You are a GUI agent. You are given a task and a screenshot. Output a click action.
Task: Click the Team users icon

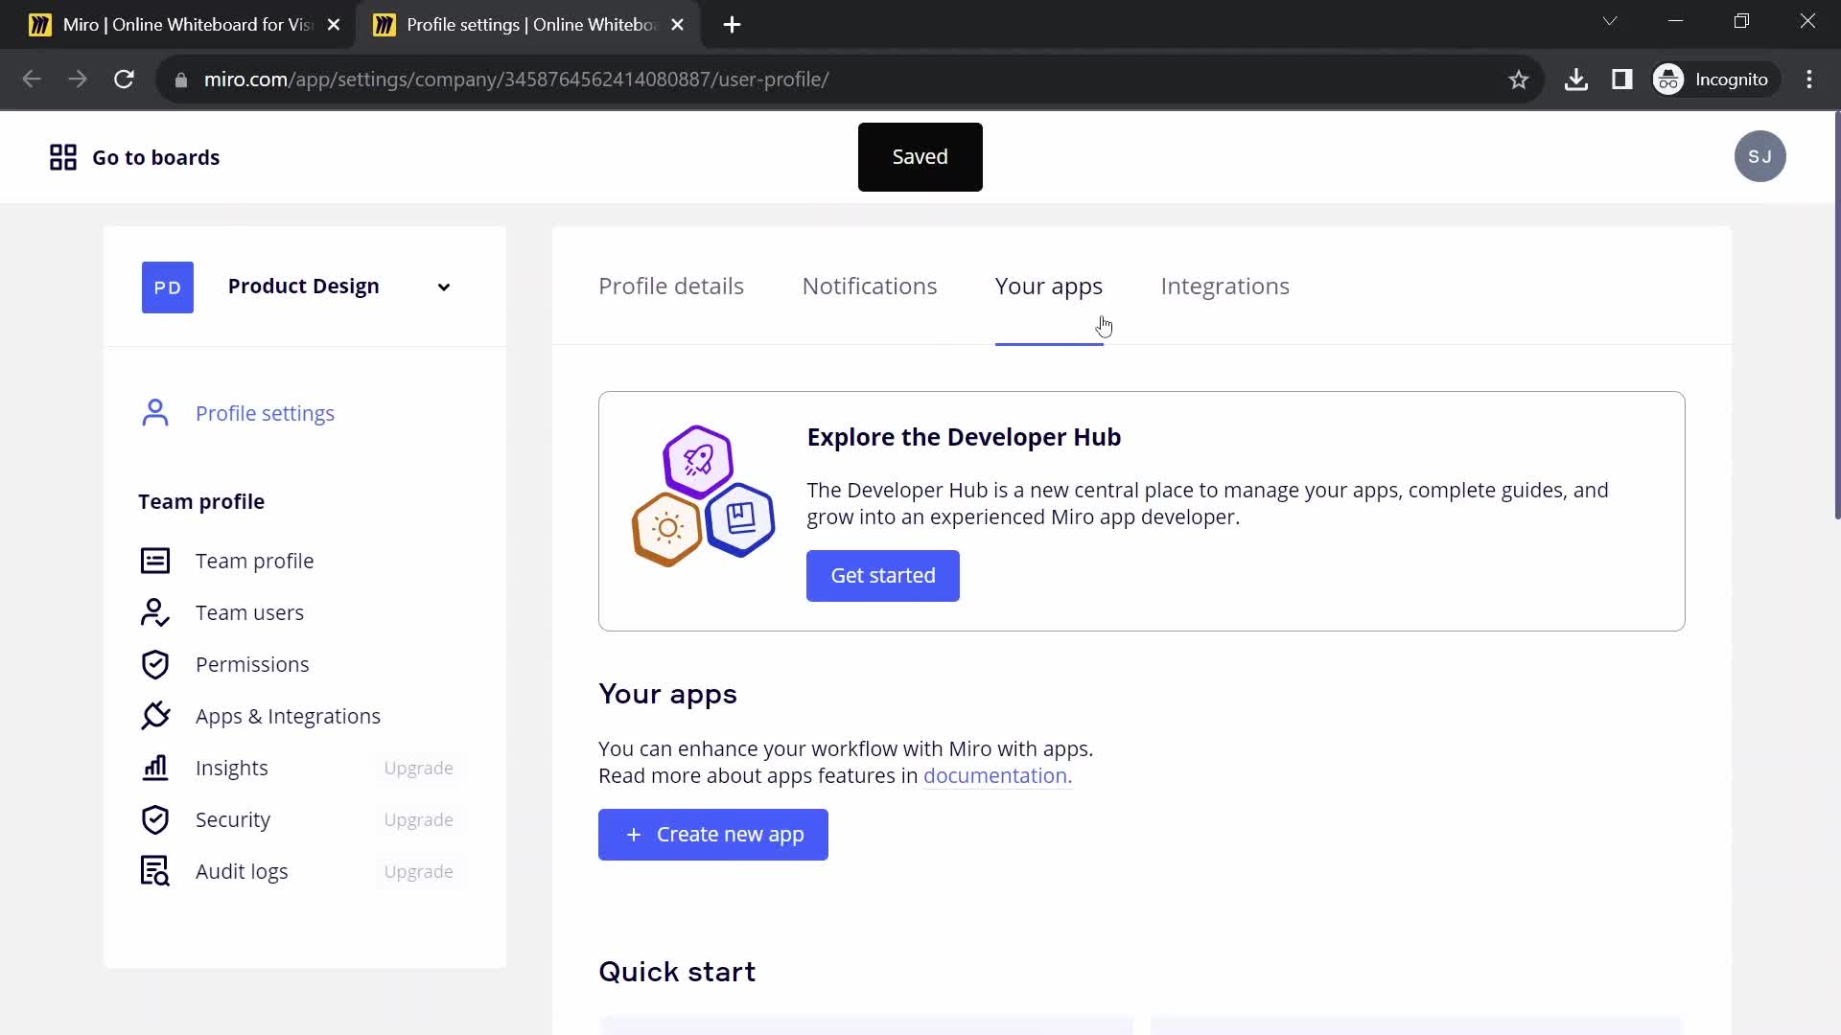(155, 612)
